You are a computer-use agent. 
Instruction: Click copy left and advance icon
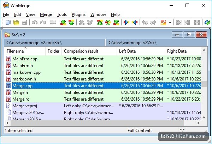[153, 22]
